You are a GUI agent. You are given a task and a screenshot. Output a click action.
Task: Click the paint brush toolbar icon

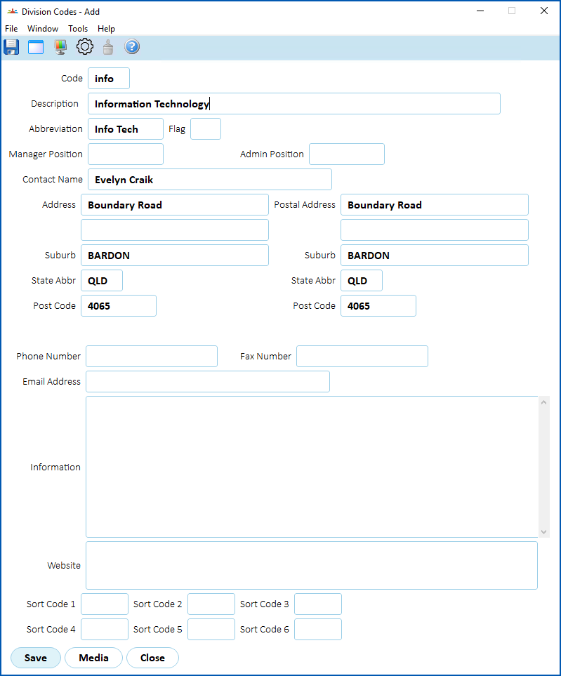click(108, 47)
